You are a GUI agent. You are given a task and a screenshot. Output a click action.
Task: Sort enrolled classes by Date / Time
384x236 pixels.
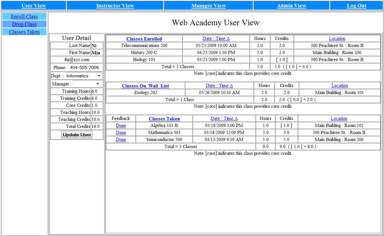[216, 39]
